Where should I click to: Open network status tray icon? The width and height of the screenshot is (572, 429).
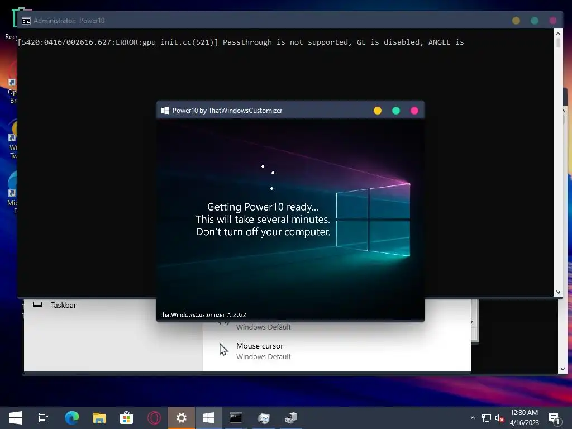pos(487,418)
